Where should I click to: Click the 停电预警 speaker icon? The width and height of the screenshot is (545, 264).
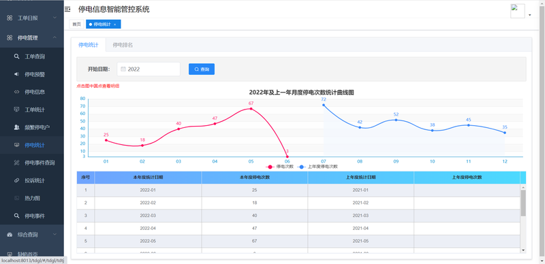[x=16, y=74]
